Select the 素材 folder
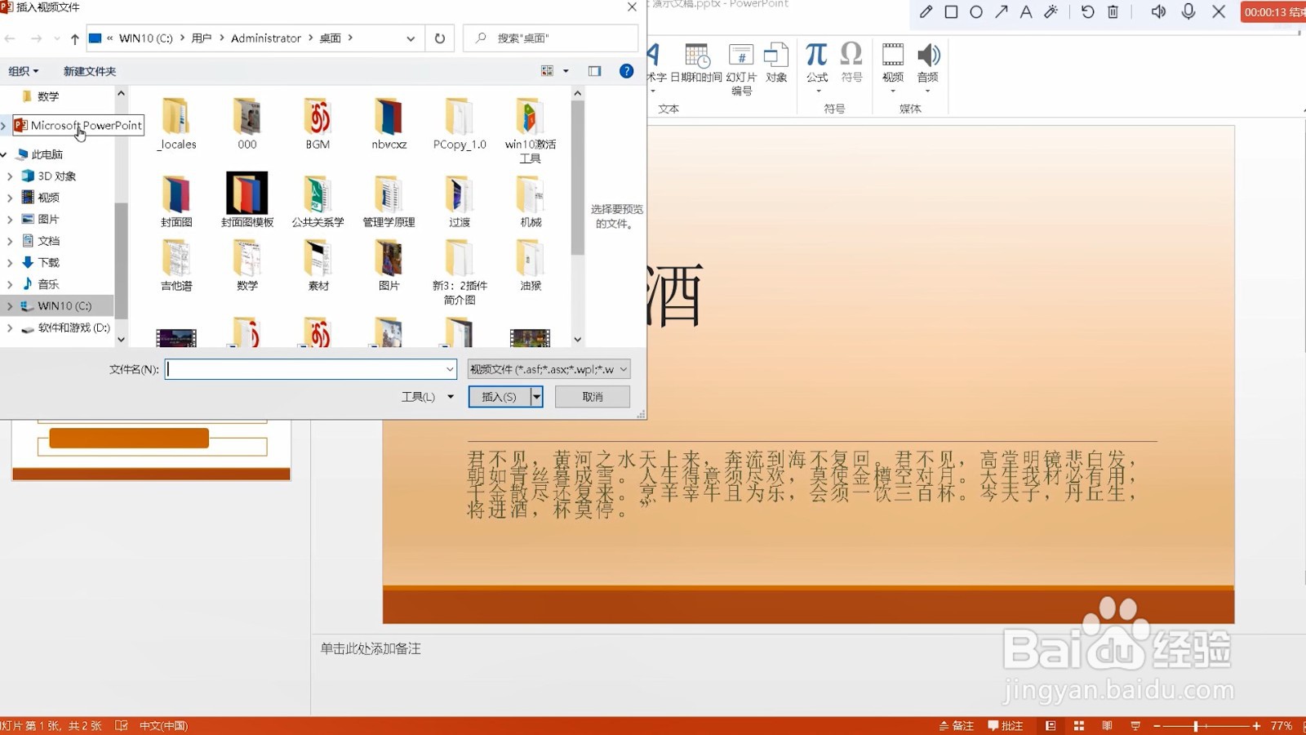The width and height of the screenshot is (1306, 735). pyautogui.click(x=318, y=265)
